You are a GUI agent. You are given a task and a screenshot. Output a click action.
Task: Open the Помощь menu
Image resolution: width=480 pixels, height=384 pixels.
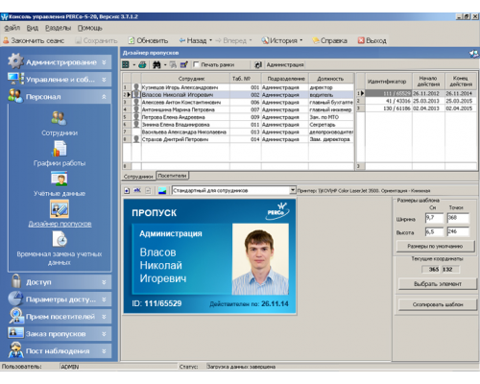click(89, 28)
